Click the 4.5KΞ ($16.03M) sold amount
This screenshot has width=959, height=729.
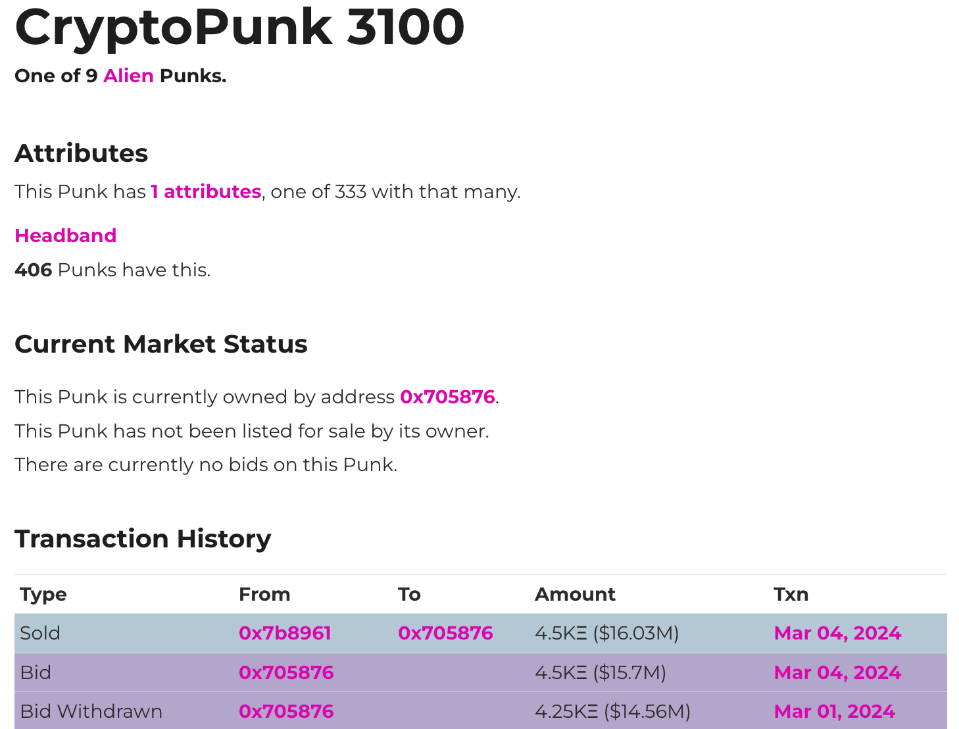[606, 633]
